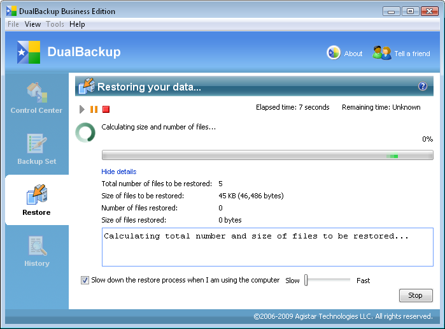This screenshot has height=329, width=445.
Task: Open the Backup Set section
Action: pos(37,149)
